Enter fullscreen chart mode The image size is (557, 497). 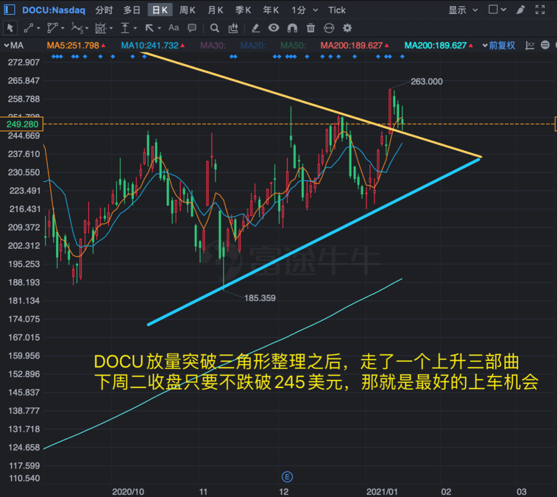[x=540, y=10]
